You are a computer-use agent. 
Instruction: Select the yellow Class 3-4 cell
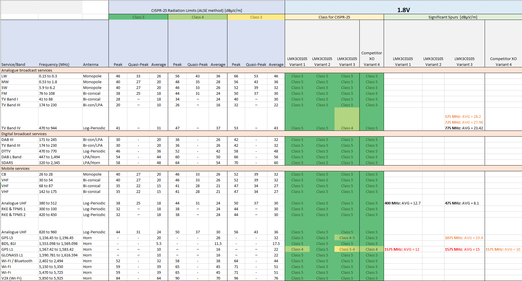tap(347, 249)
